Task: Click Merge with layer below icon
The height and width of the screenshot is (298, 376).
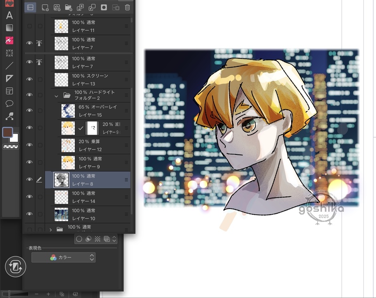Action: [92, 8]
